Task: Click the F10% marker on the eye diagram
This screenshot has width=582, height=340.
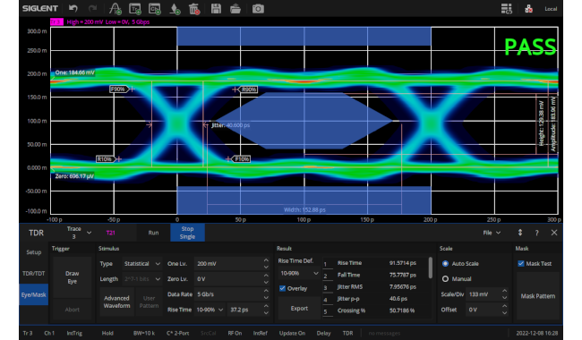Action: 241,159
